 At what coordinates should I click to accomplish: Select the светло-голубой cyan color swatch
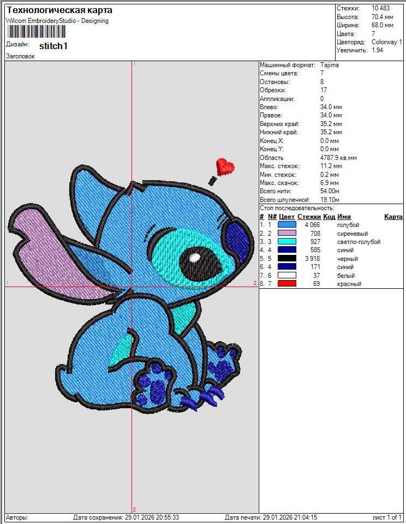287,241
